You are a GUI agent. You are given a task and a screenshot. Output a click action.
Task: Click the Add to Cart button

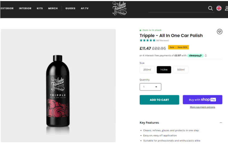point(159,100)
